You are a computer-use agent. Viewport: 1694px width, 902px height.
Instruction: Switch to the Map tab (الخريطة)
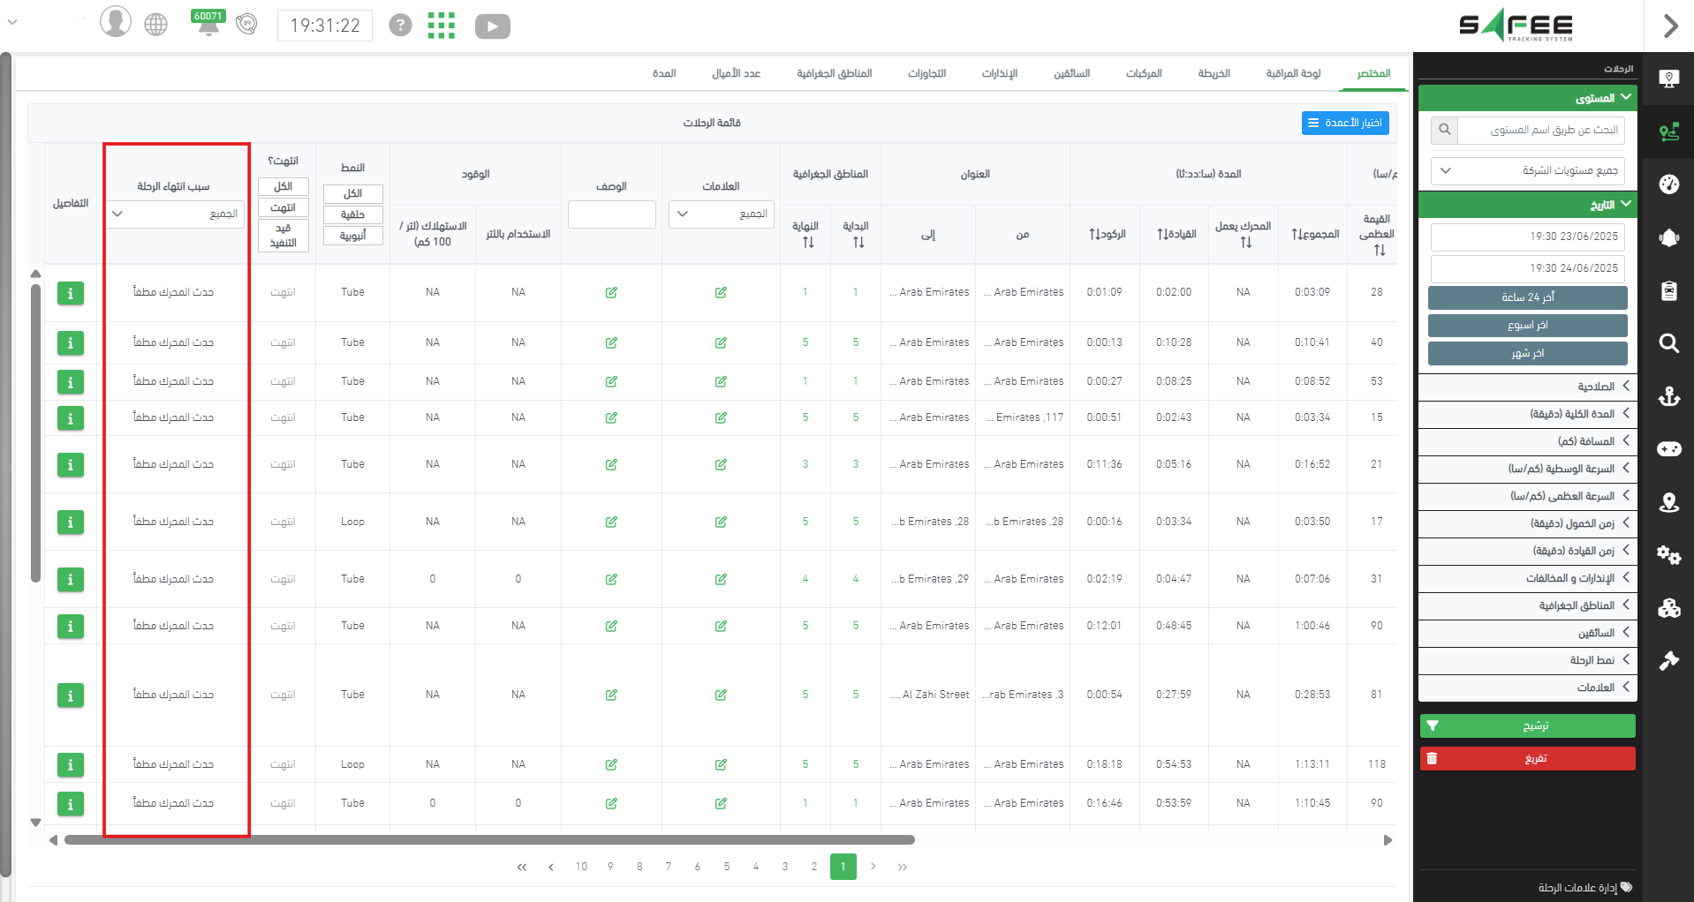(1214, 73)
